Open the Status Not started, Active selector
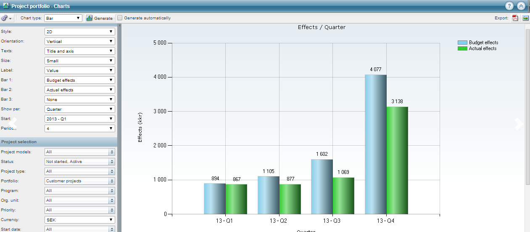Screen dimensions: 530x232 tap(80, 162)
